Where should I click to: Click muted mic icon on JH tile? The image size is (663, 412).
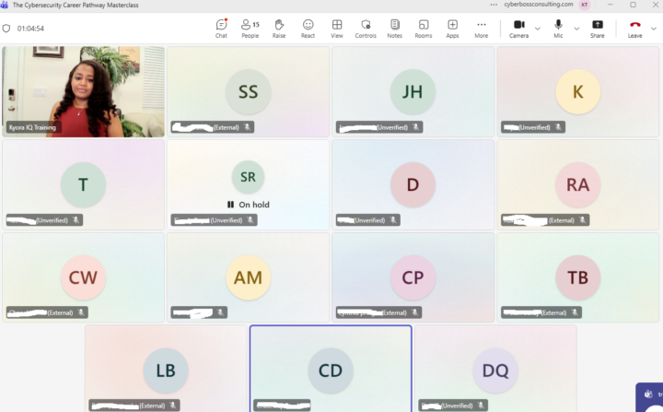tap(416, 127)
